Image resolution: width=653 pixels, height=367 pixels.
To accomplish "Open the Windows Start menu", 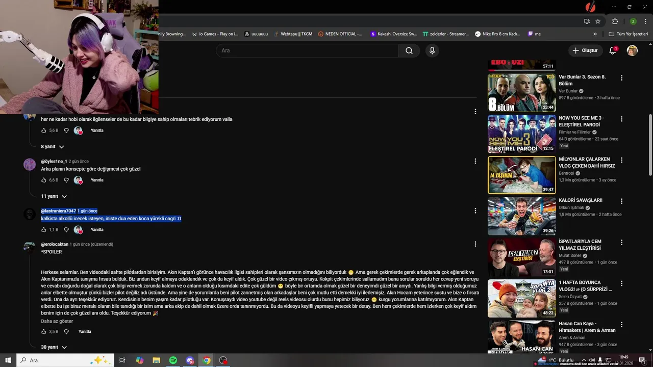I will pyautogui.click(x=8, y=360).
